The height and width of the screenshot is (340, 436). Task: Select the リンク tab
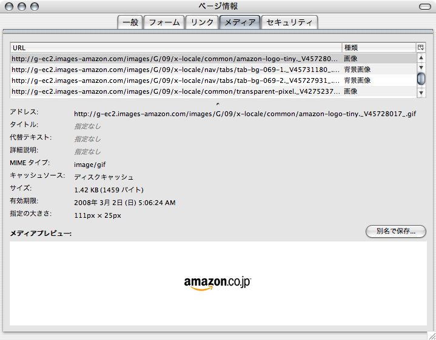(x=202, y=22)
